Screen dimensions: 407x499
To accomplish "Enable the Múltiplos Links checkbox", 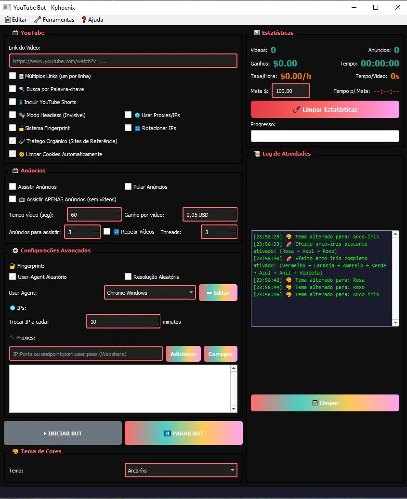I will pos(13,76).
